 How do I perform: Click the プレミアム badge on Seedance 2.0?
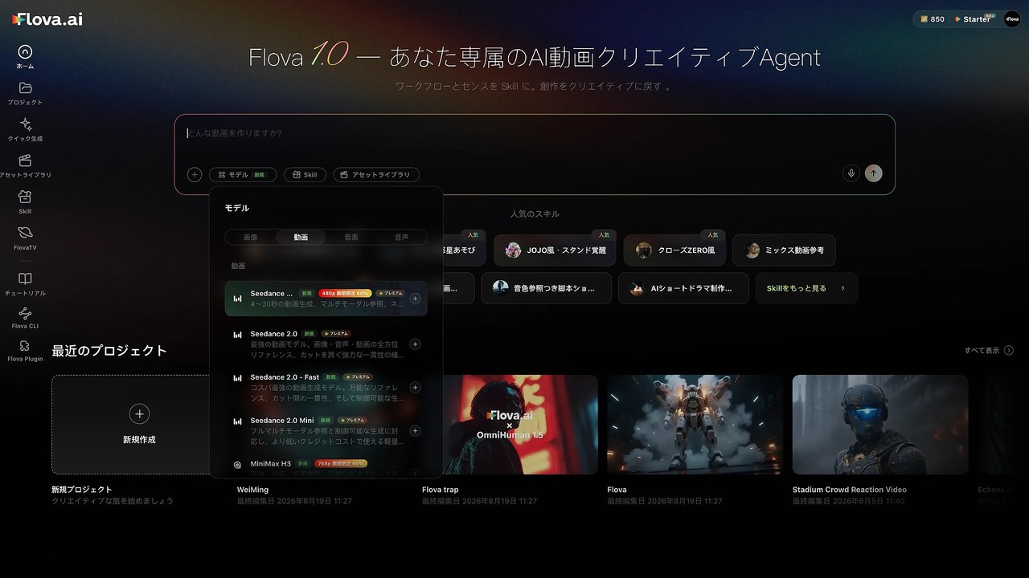point(336,333)
